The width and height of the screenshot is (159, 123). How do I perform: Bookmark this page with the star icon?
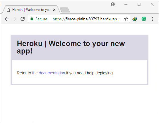point(126,19)
